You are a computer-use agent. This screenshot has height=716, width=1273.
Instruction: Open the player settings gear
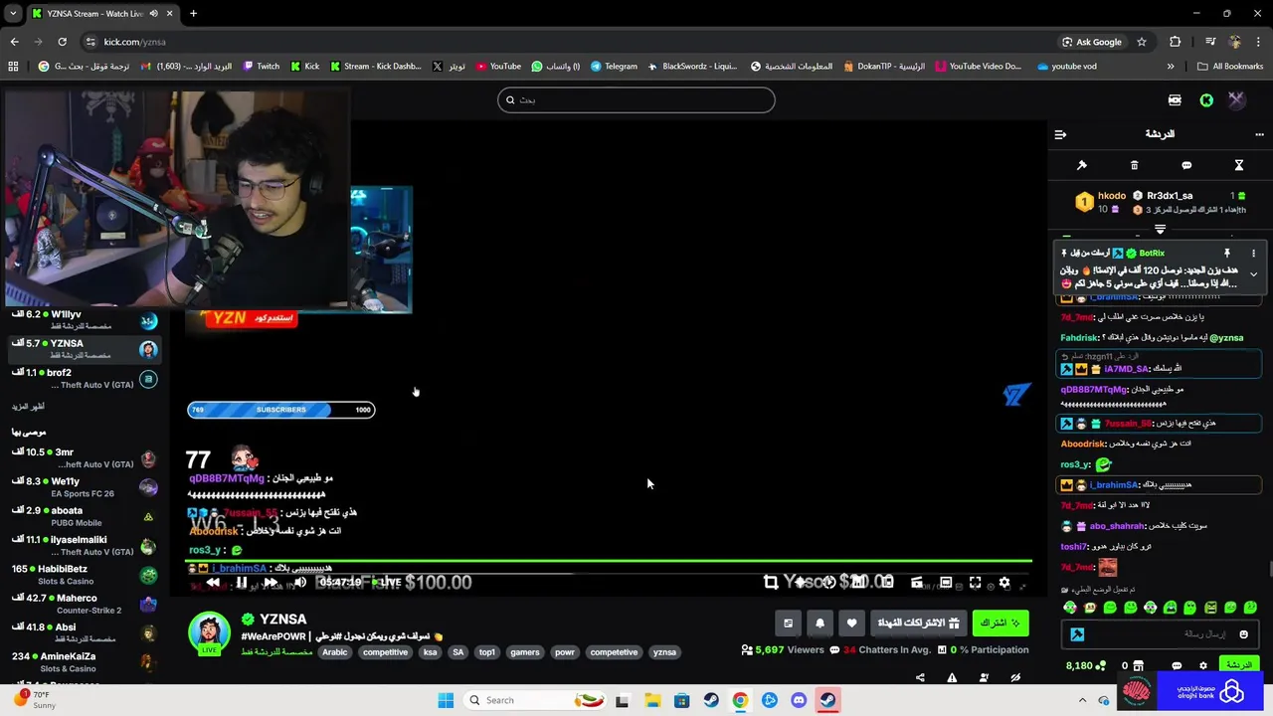(x=1004, y=583)
